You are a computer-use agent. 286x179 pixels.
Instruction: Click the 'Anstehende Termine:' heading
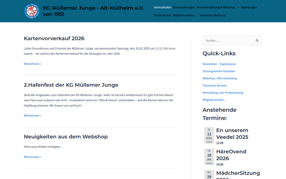(x=219, y=114)
